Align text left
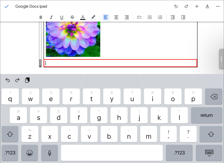Image resolution: width=224 pixels, height=163 pixels. [x=106, y=17]
